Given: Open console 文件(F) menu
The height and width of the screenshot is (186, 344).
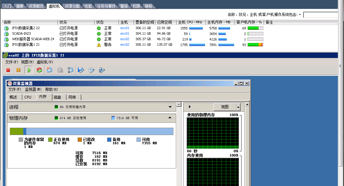Looking at the screenshot, I should coord(12,62).
